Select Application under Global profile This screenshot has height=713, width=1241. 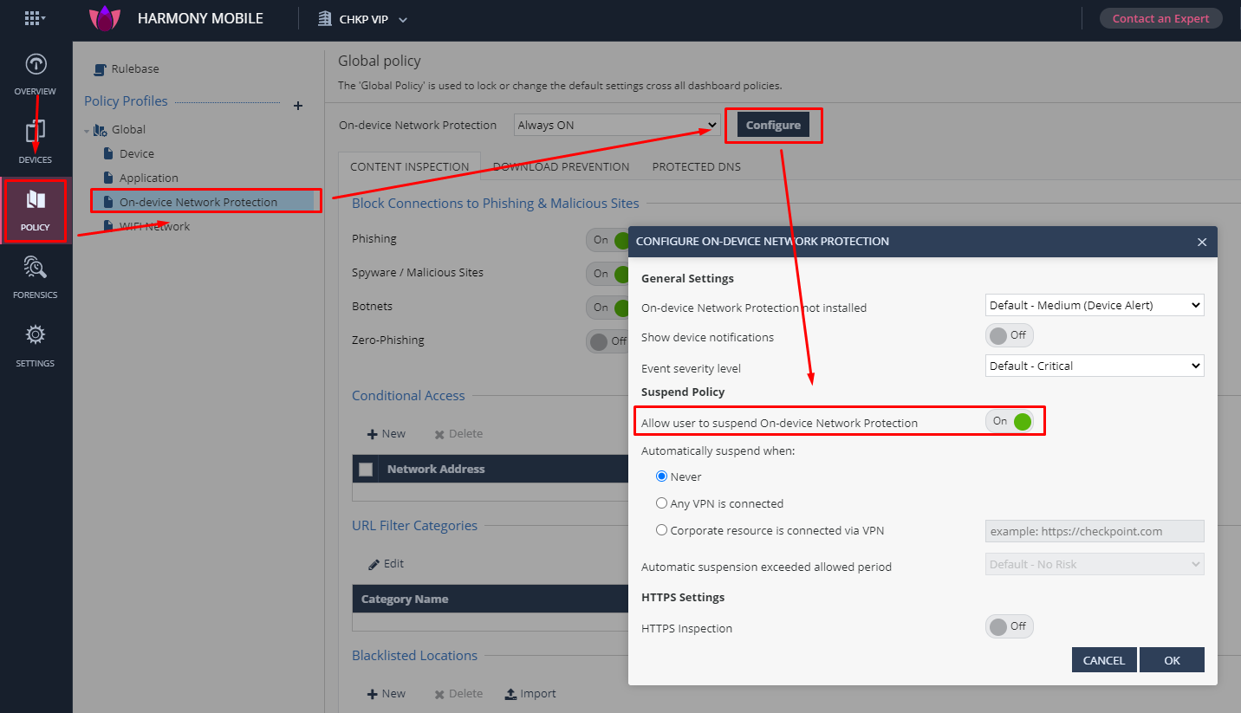(149, 178)
